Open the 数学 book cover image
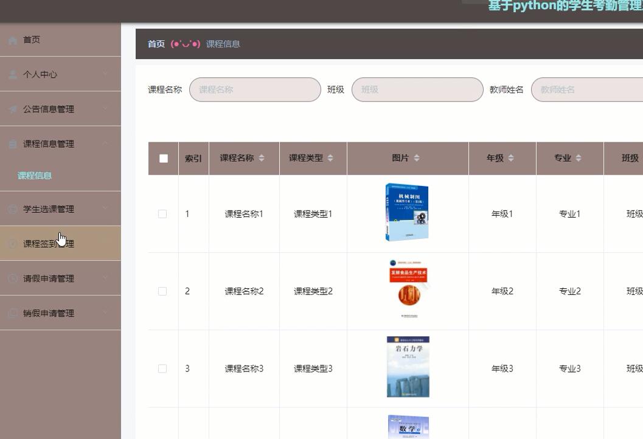The width and height of the screenshot is (643, 439). point(408,427)
